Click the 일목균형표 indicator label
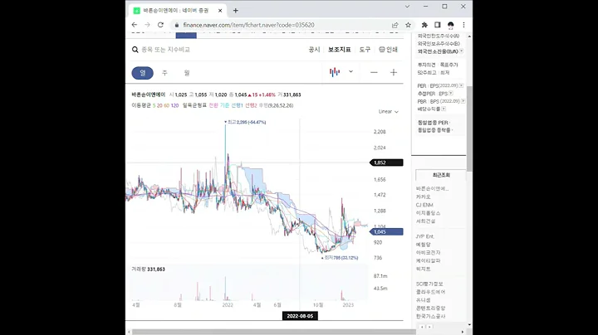Screen dimensions: 598x335 click(194, 105)
